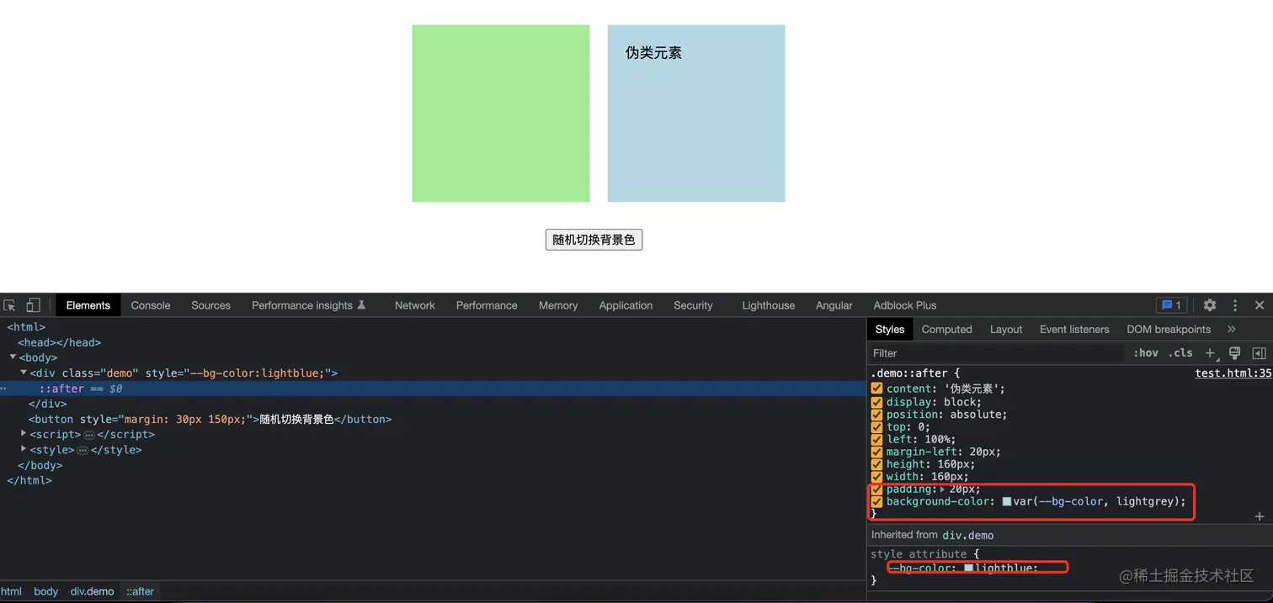
Task: Focus the styles Filter input field
Action: click(x=996, y=353)
